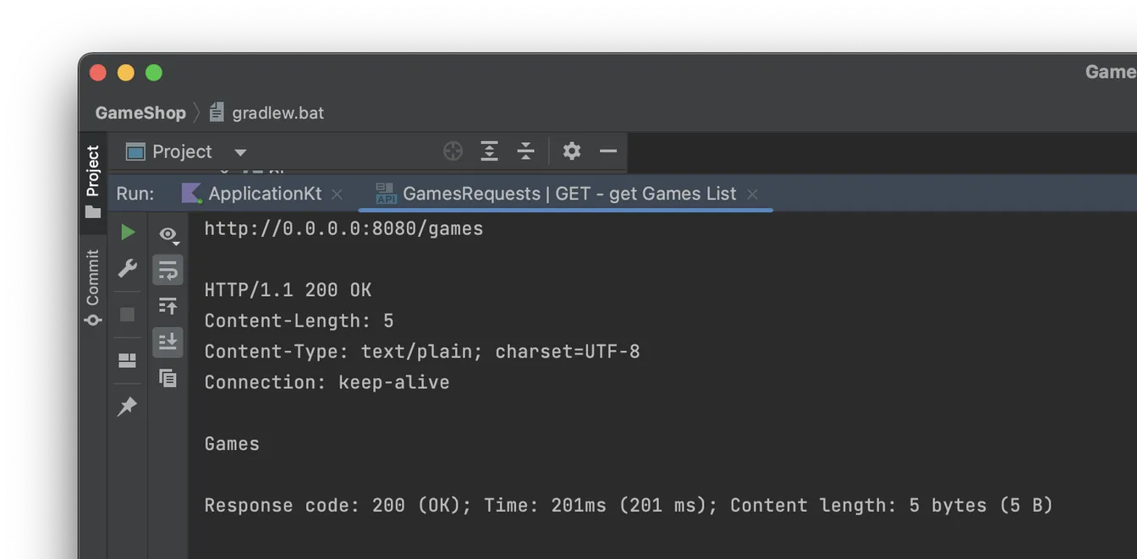The image size is (1137, 559).
Task: Open the Commit tool window side tab
Action: pyautogui.click(x=93, y=287)
